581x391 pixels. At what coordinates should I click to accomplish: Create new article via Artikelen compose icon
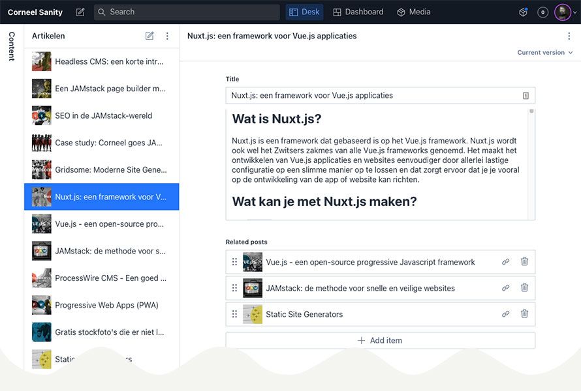click(149, 36)
